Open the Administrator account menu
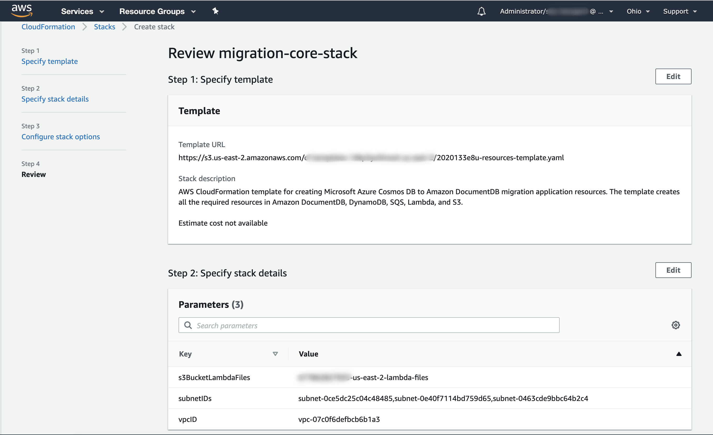This screenshot has height=435, width=713. [x=556, y=11]
